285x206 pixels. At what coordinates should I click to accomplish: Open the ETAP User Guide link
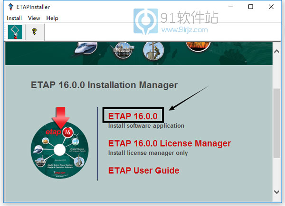coord(143,170)
